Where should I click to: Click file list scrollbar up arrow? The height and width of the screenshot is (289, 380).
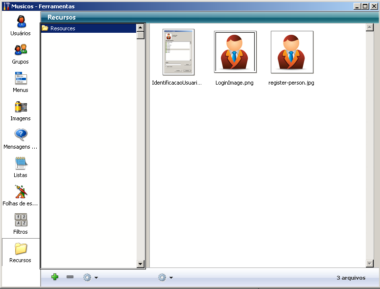(x=370, y=27)
